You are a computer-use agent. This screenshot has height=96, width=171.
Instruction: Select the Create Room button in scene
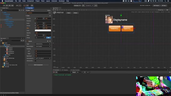click(115, 29)
